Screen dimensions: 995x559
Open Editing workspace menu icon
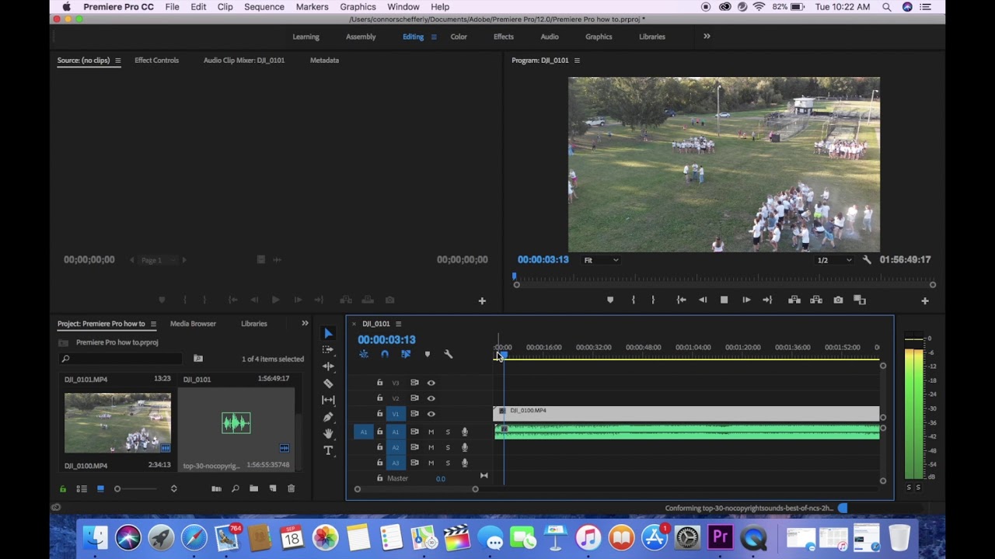pos(434,36)
